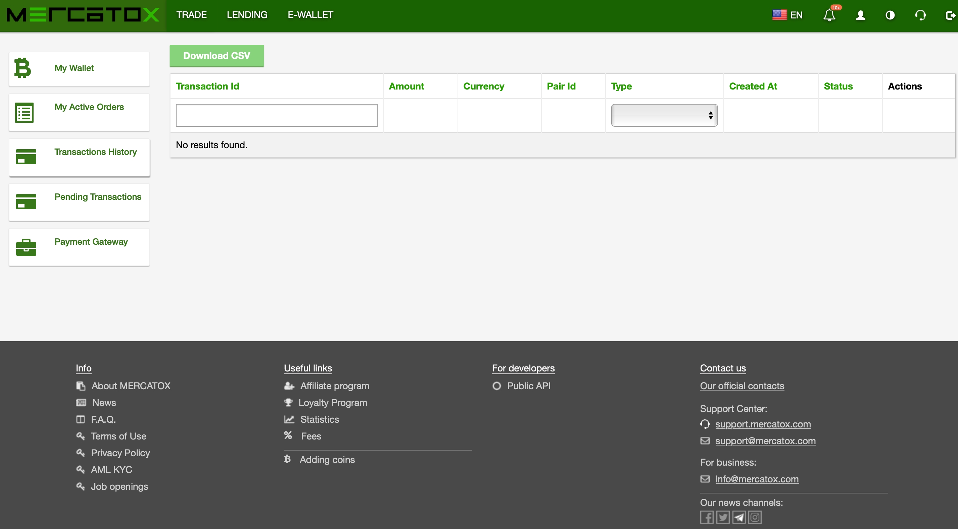Image resolution: width=958 pixels, height=529 pixels.
Task: Open the LENDING menu
Action: (247, 15)
